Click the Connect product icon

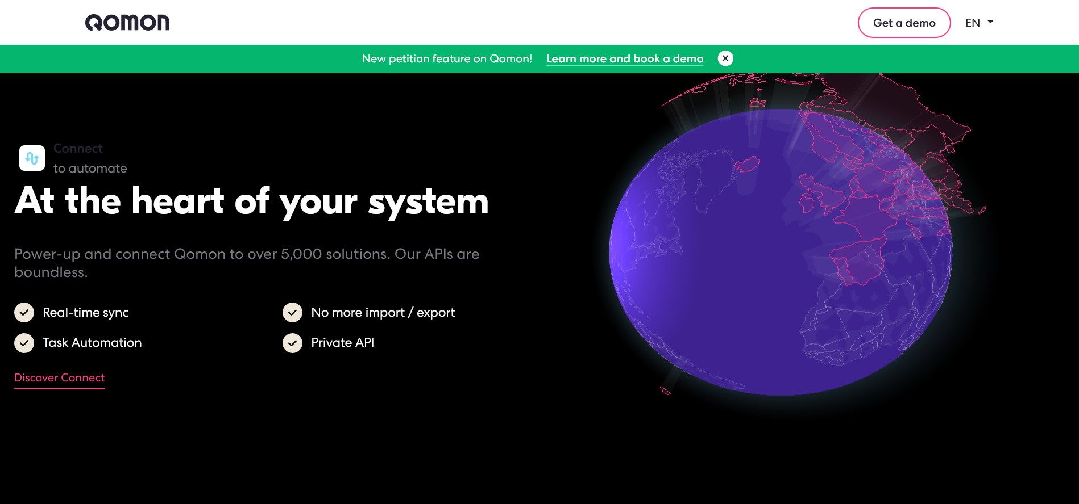(x=32, y=158)
